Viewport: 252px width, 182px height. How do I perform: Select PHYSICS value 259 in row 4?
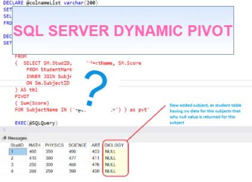pos(49,171)
